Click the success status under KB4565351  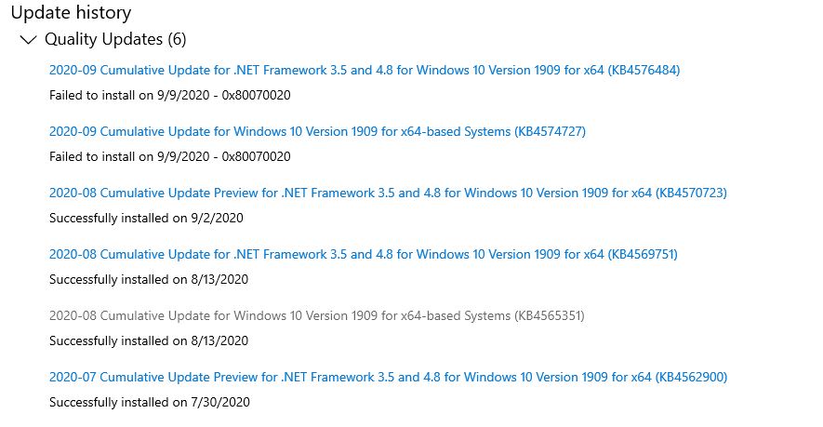coord(149,340)
